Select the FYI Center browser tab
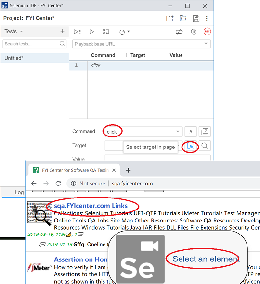Screen dimensions: 260x284 coord(75,170)
